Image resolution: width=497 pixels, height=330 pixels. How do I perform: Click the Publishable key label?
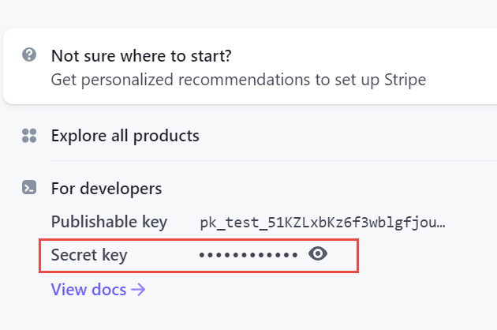(109, 222)
